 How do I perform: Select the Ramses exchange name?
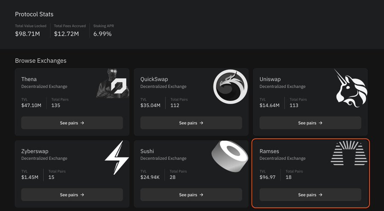tap(269, 151)
